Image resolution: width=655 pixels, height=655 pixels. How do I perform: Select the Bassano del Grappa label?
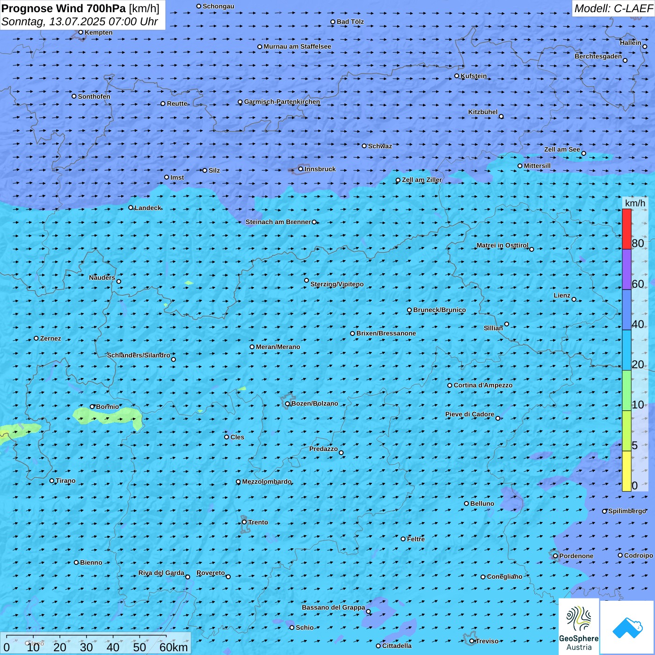click(333, 607)
